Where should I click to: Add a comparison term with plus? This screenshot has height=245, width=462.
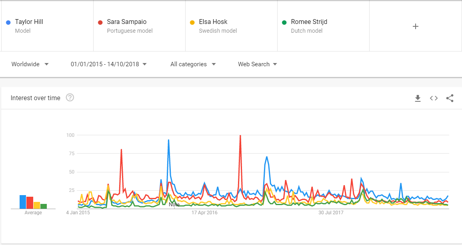(x=416, y=26)
